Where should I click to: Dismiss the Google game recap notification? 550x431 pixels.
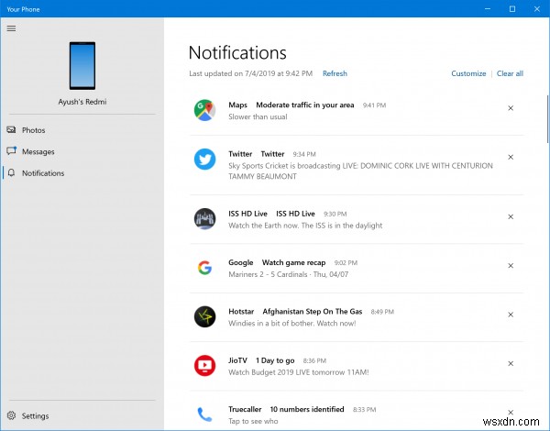click(511, 265)
